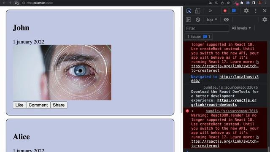Open the Navigated to localhost:3000 link
The image size is (270, 152).
click(x=225, y=79)
